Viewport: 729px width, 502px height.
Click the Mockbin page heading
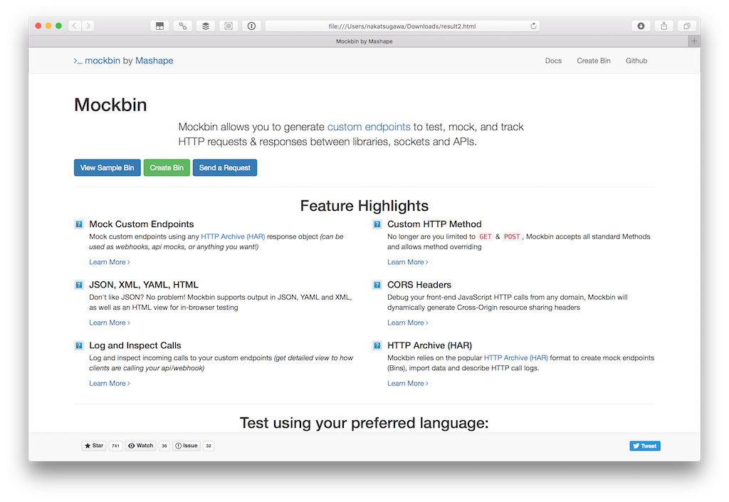pos(110,105)
